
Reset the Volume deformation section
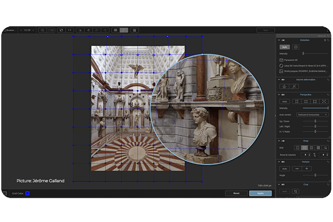[328, 80]
